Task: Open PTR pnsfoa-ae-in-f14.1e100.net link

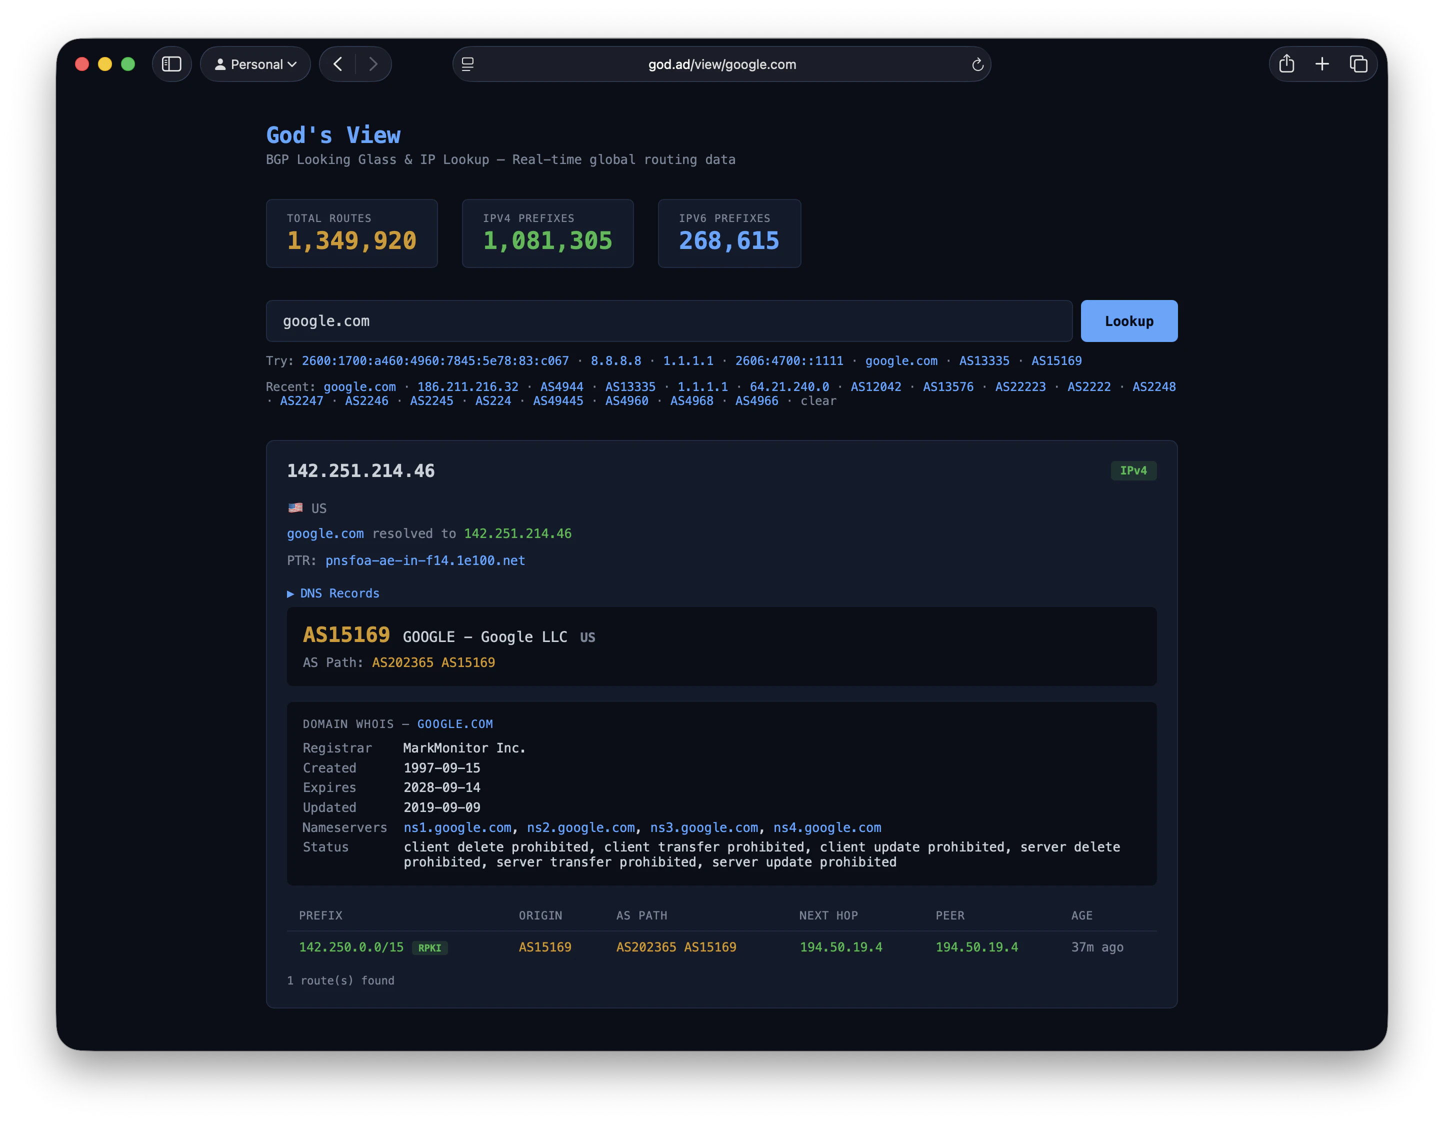Action: click(x=425, y=560)
